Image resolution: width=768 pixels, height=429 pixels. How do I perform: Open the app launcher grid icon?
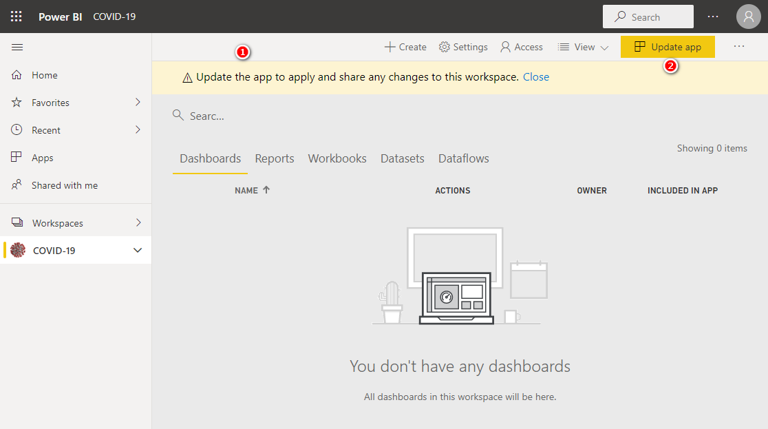tap(16, 17)
